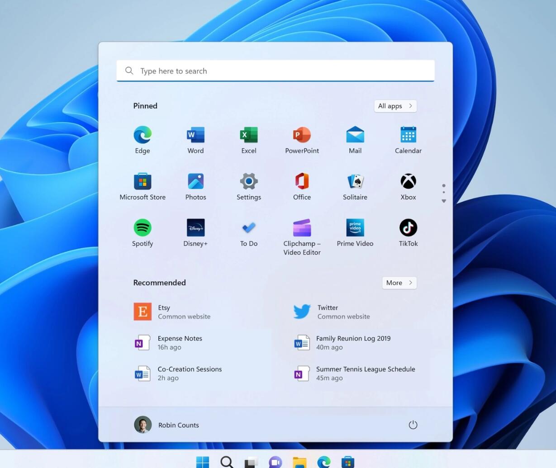Expand the All apps list
Viewport: 556px width, 468px height.
(395, 106)
